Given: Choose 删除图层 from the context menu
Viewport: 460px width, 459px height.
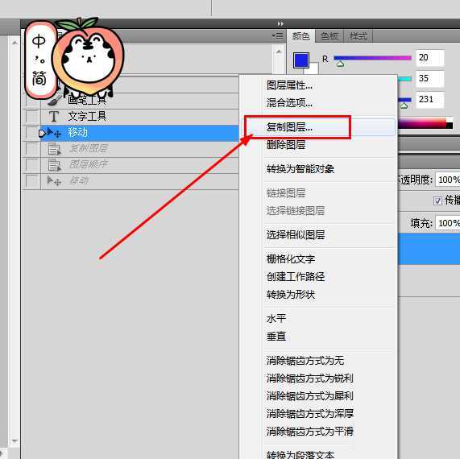Looking at the screenshot, I should click(286, 145).
